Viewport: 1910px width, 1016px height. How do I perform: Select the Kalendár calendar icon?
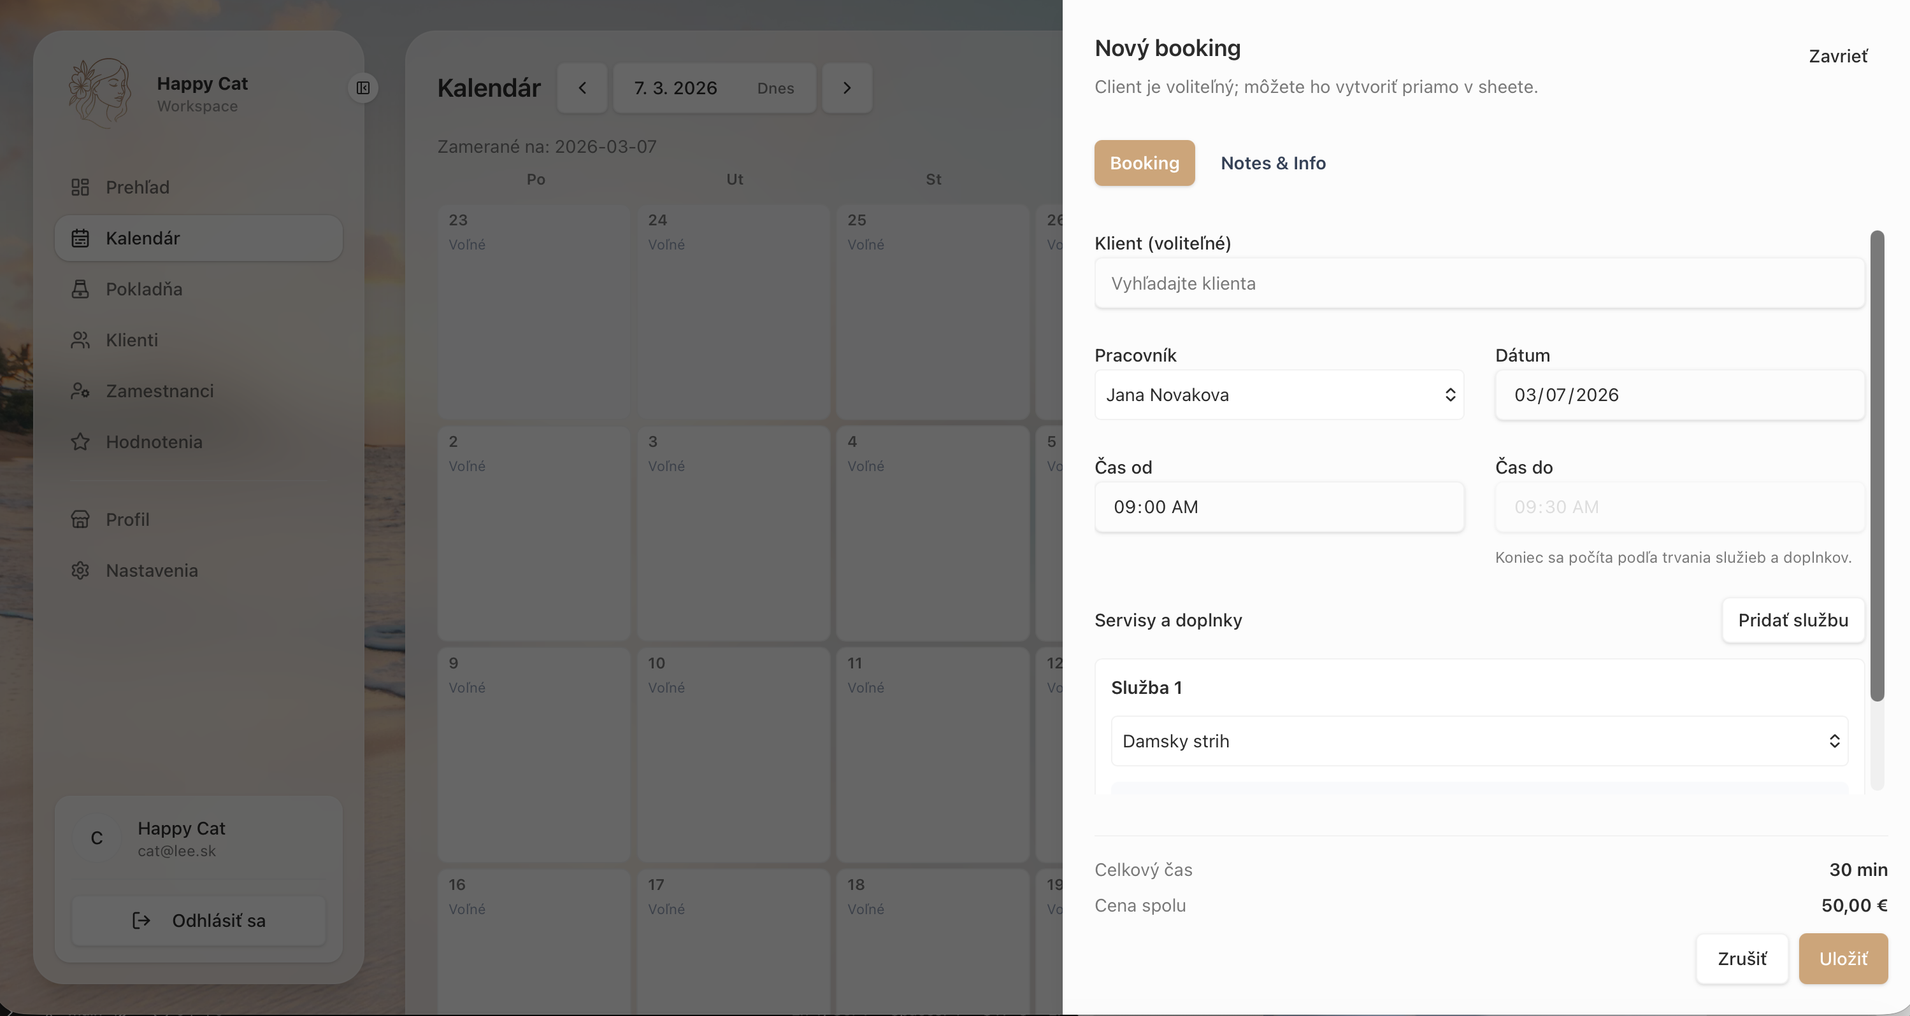click(80, 237)
